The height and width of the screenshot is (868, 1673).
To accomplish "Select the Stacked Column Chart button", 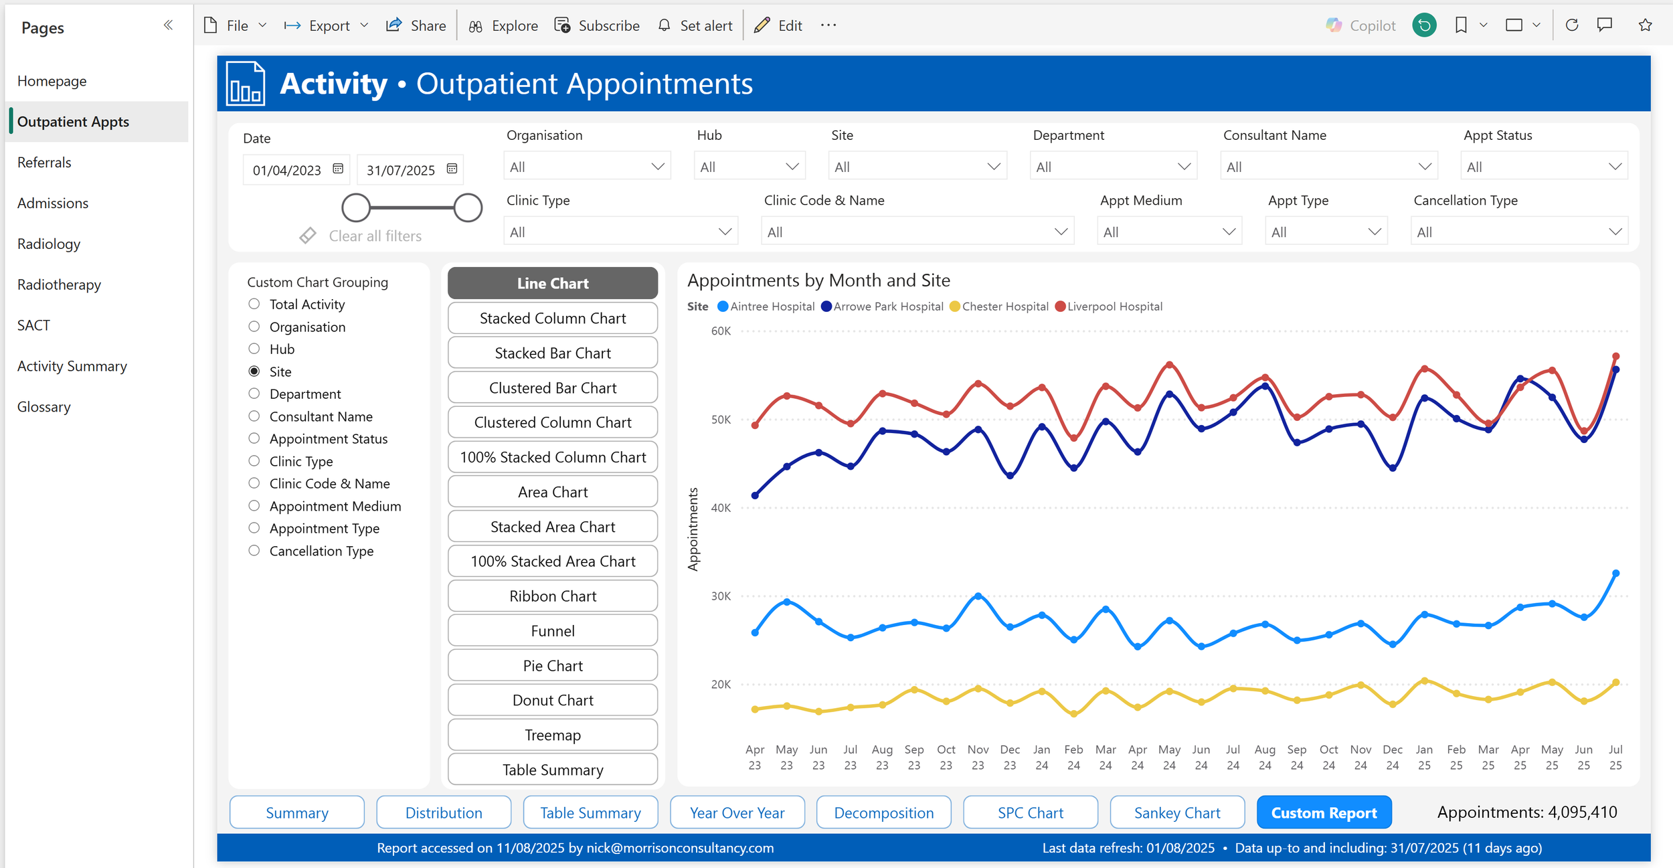I will pos(552,319).
